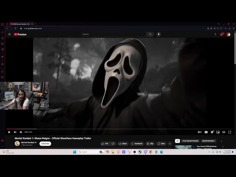236x177 pixels.
Task: Focus the YouTube search field
Action: [114, 34]
